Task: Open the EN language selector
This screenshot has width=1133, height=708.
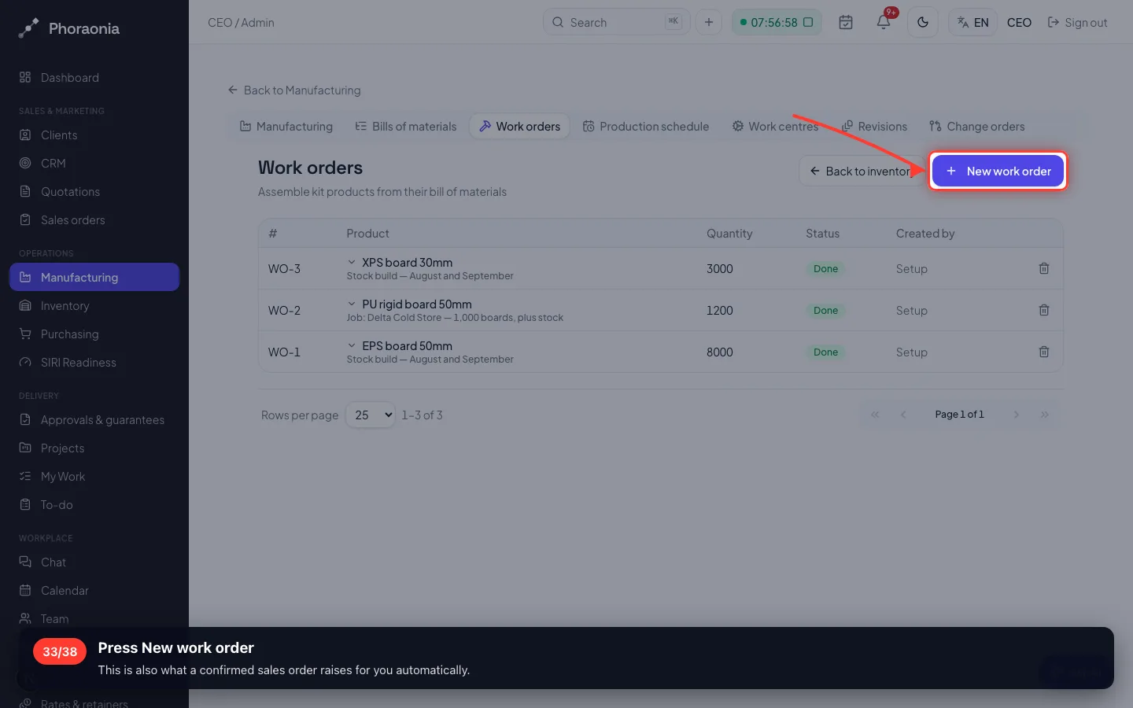Action: 972,22
